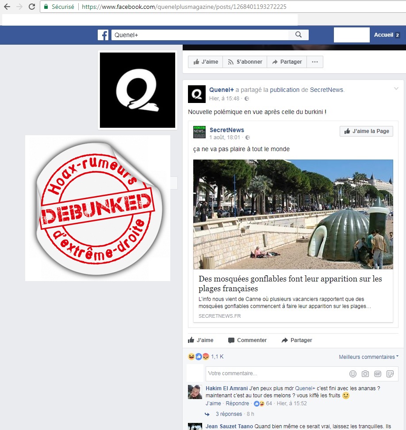The image size is (406, 430).
Task: Open the SecretNews link in post header
Action: click(x=326, y=90)
